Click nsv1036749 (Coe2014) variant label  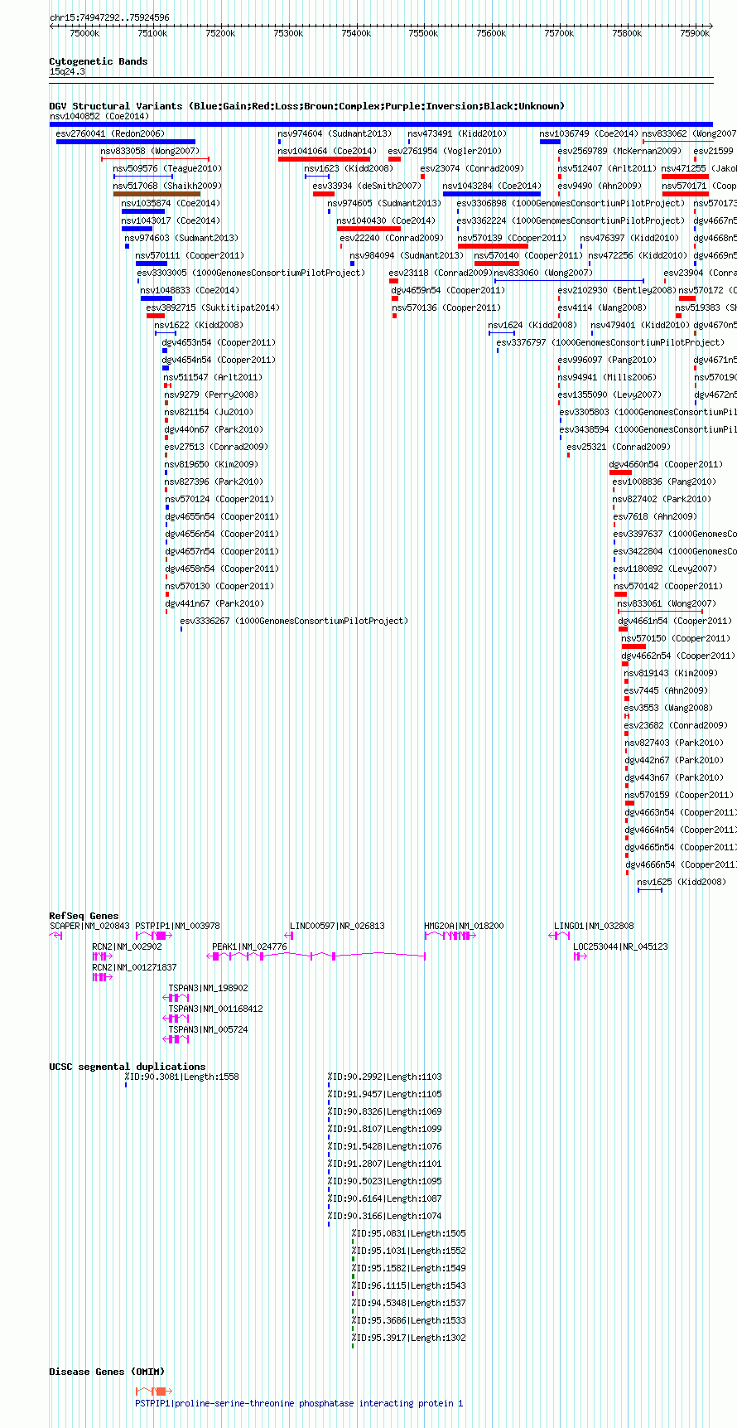pyautogui.click(x=589, y=133)
